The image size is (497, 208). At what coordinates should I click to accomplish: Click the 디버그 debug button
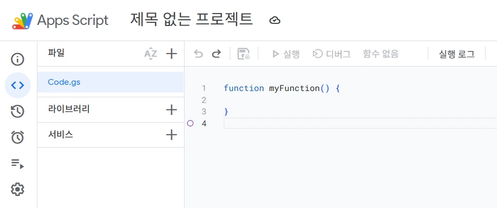pyautogui.click(x=331, y=54)
